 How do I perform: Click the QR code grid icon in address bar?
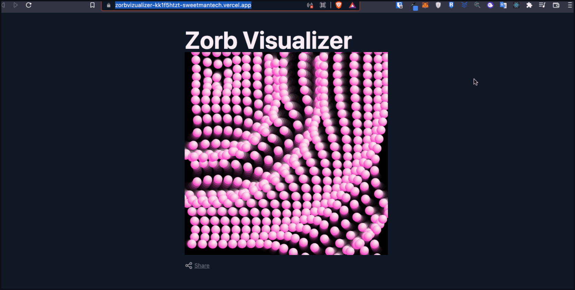pos(323,5)
